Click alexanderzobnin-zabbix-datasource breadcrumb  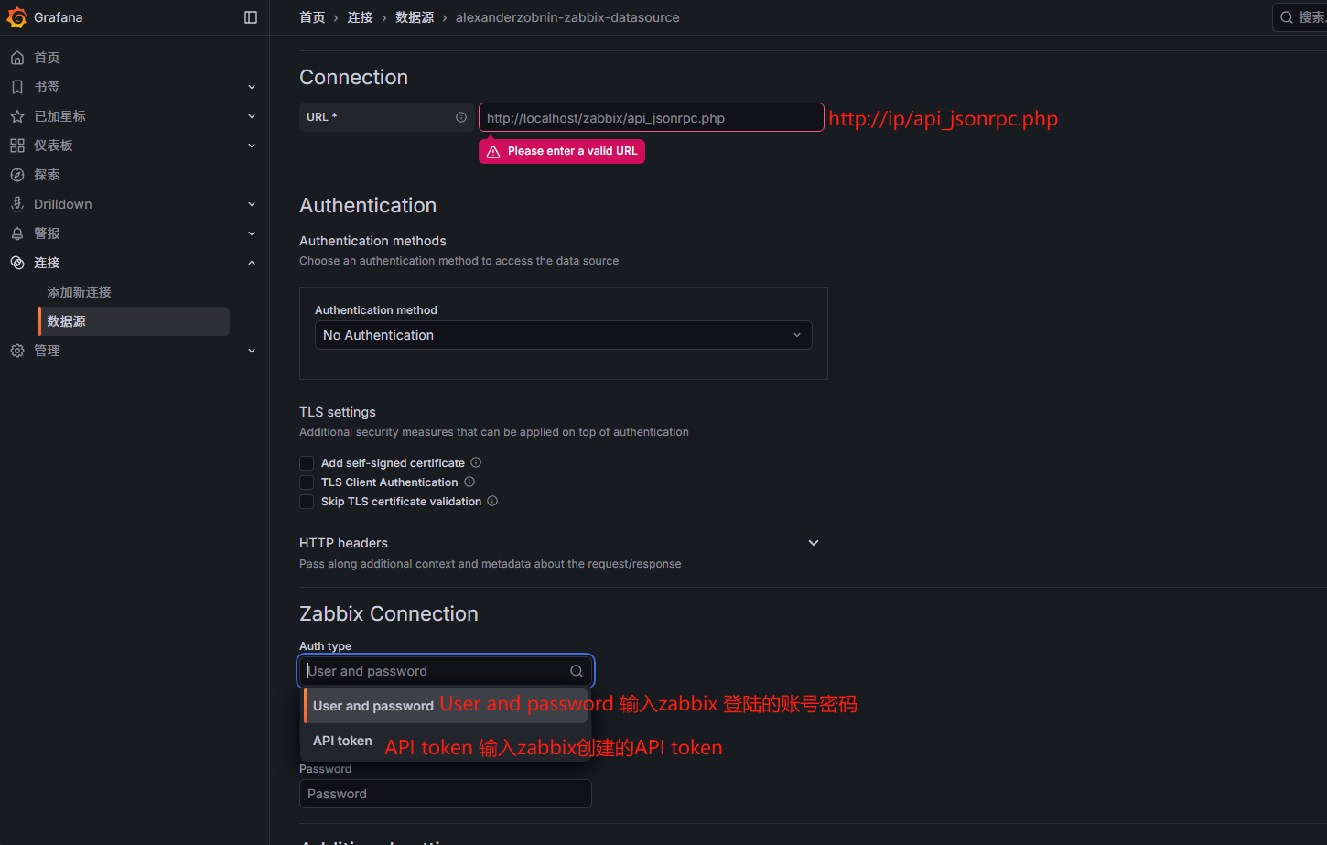pos(567,17)
